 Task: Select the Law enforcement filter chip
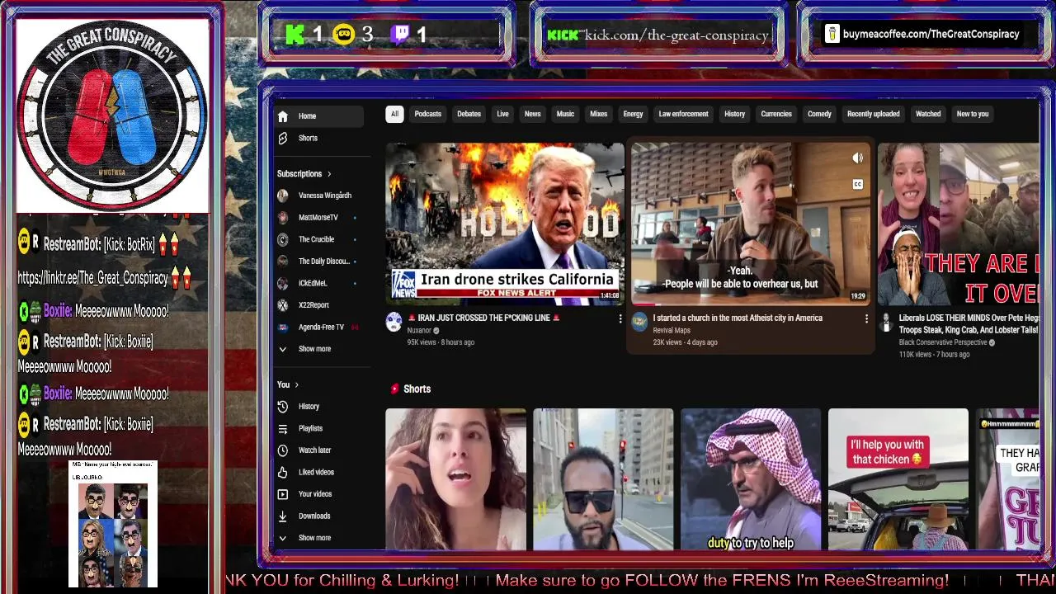click(x=683, y=114)
